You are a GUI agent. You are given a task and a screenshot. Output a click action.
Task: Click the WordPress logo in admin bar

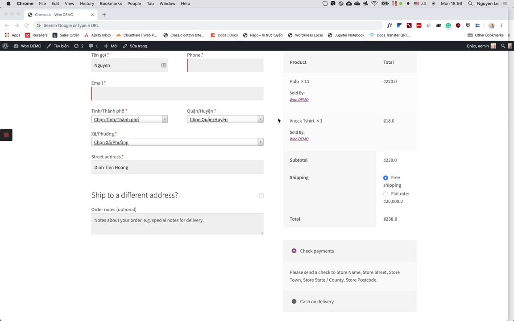pos(5,46)
